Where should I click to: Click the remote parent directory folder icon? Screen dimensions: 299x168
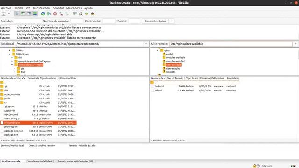tap(152, 82)
